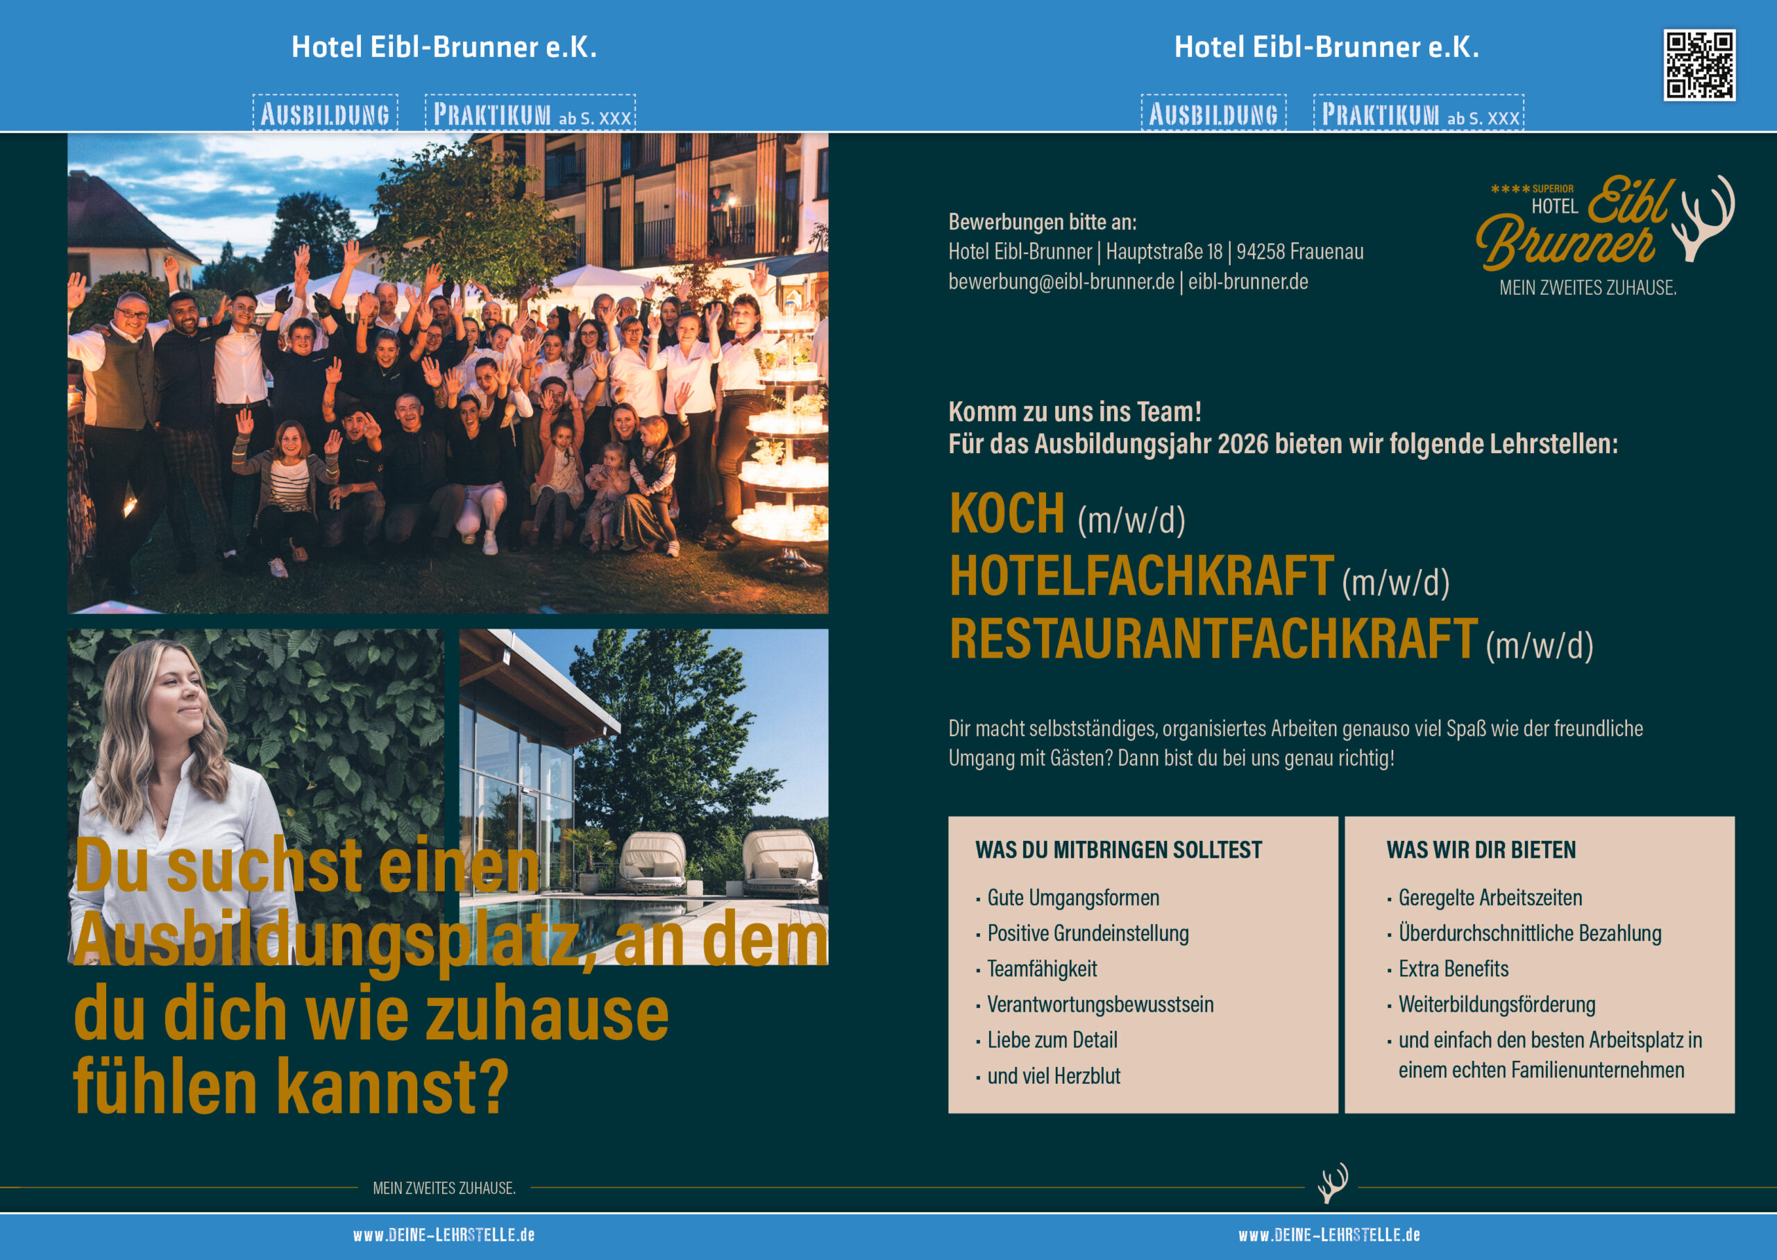
Task: Open the bewerbung@eibl-brunner.de email link
Action: [1061, 282]
